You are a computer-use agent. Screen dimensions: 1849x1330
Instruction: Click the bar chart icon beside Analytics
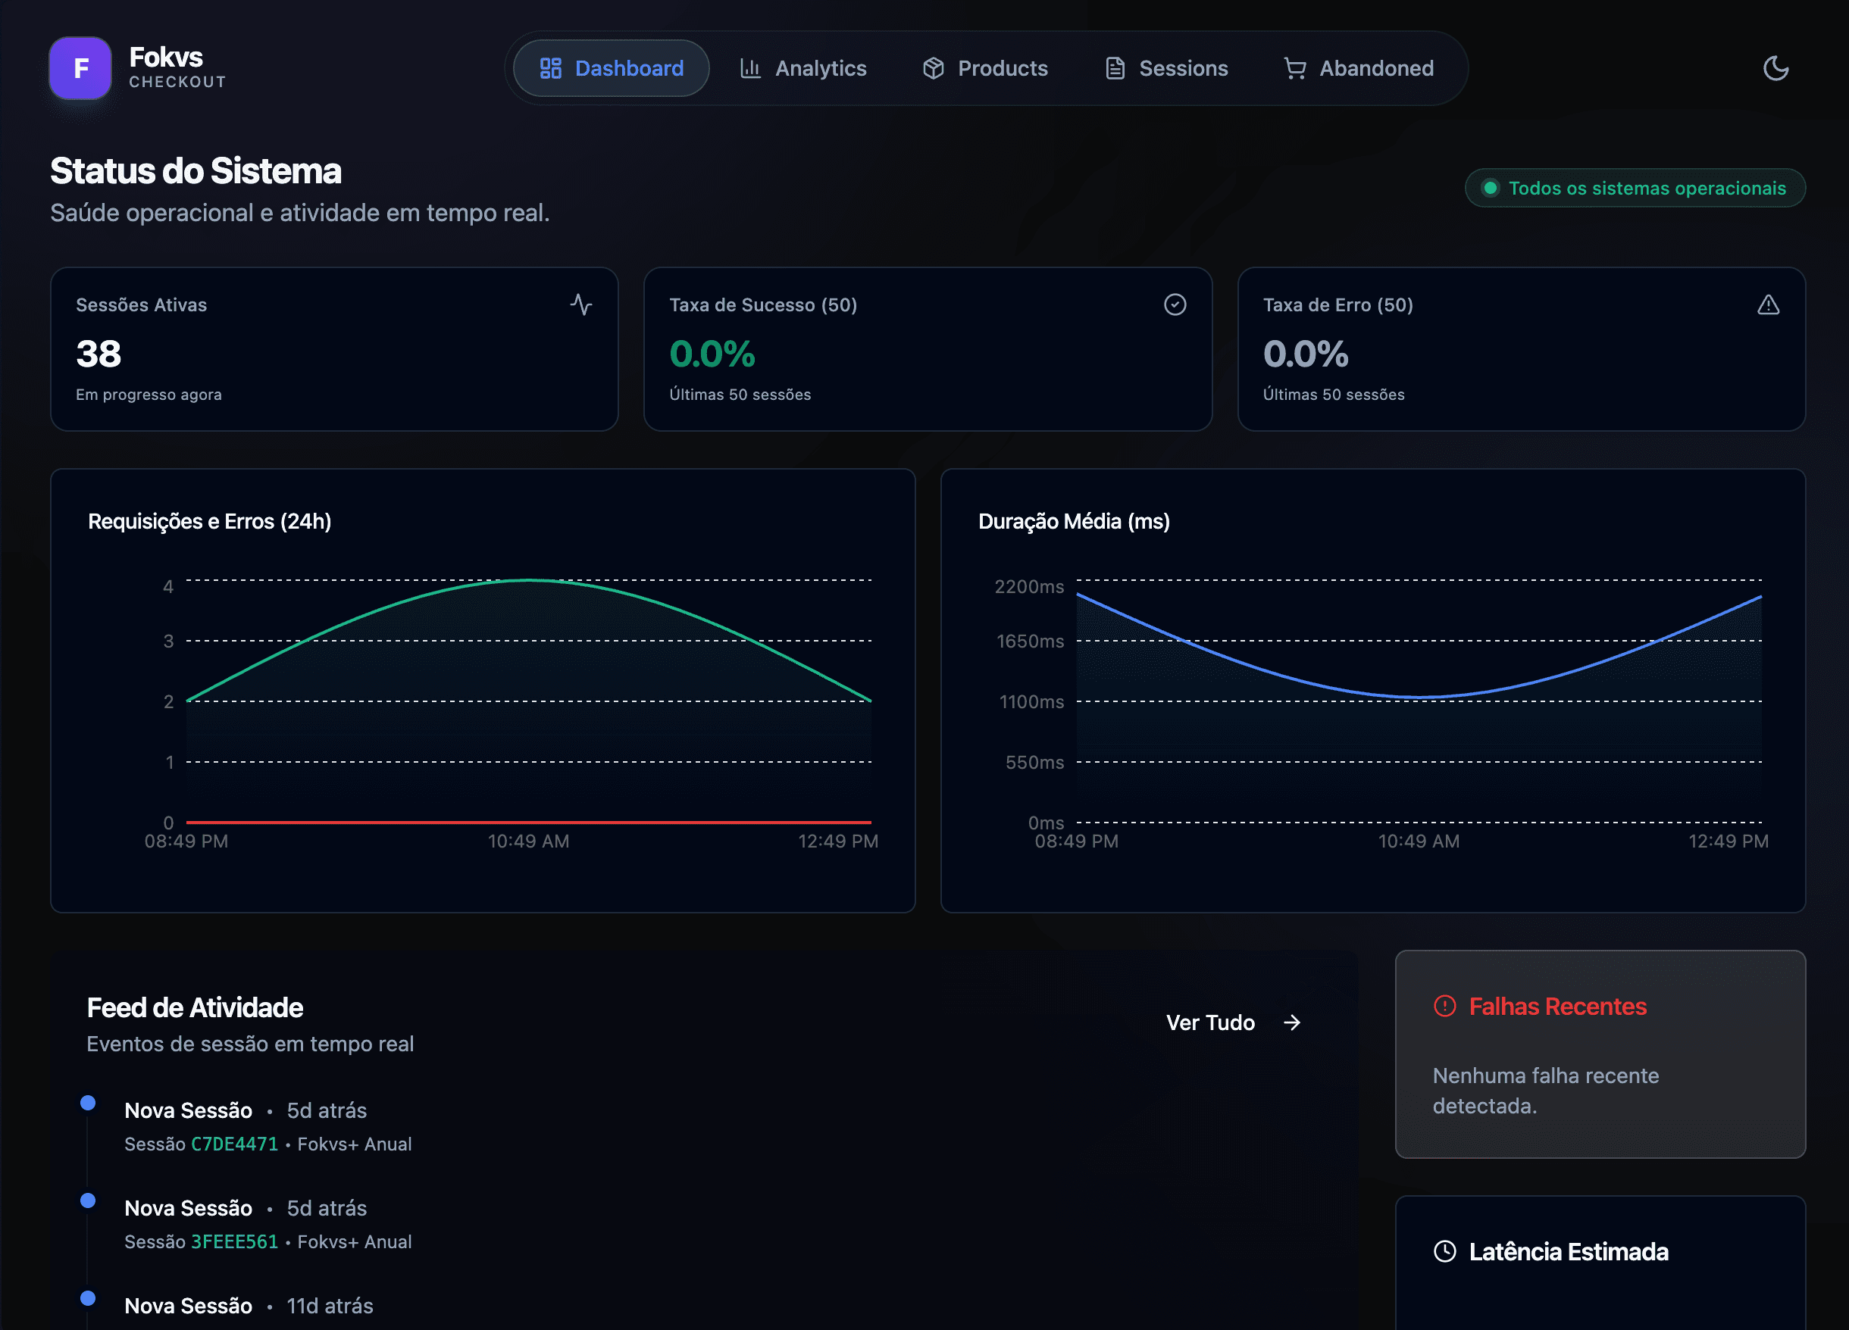[750, 68]
